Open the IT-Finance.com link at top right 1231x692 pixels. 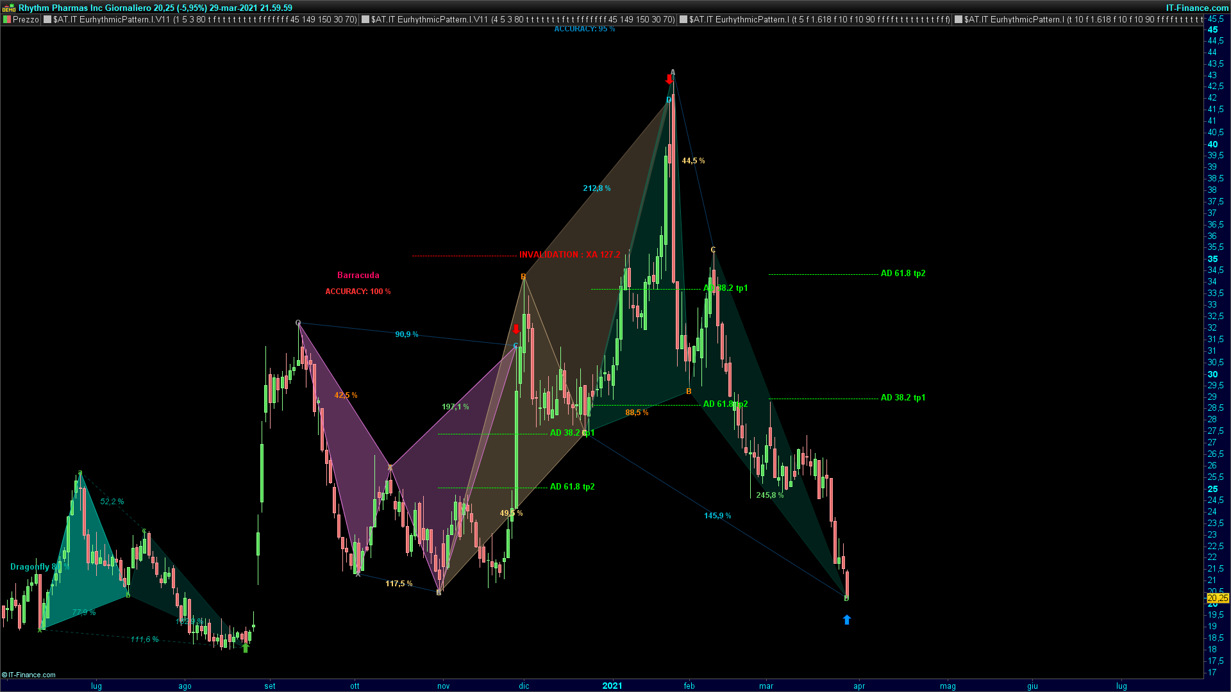tap(1196, 8)
